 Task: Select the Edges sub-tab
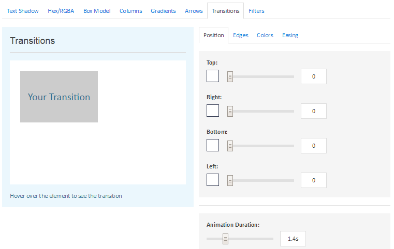tap(240, 35)
